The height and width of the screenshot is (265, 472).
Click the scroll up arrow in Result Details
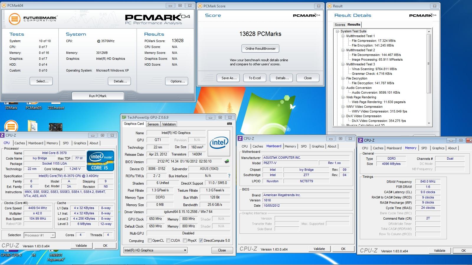pyautogui.click(x=429, y=32)
